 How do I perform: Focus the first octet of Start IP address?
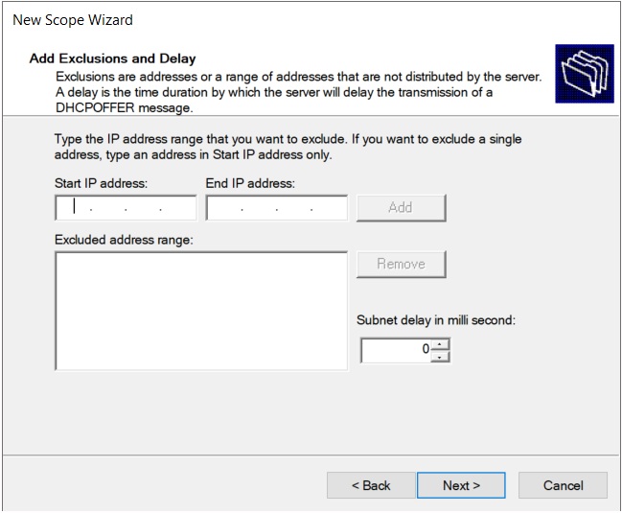[74, 208]
